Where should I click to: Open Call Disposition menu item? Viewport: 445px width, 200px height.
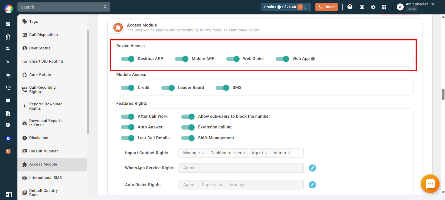tap(52, 35)
